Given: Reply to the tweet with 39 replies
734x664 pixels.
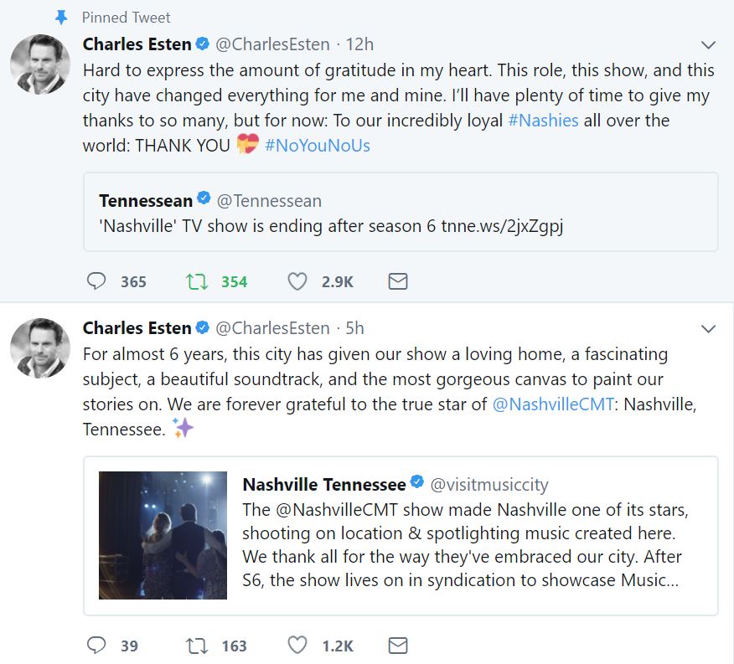Looking at the screenshot, I should pos(96,646).
